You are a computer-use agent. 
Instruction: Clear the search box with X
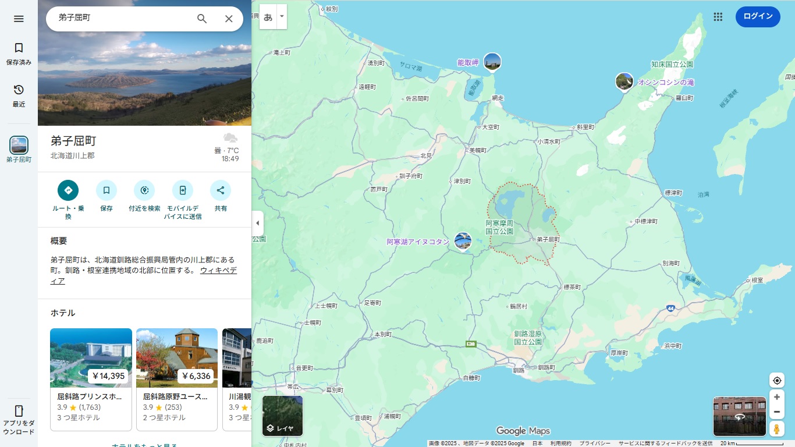[229, 19]
